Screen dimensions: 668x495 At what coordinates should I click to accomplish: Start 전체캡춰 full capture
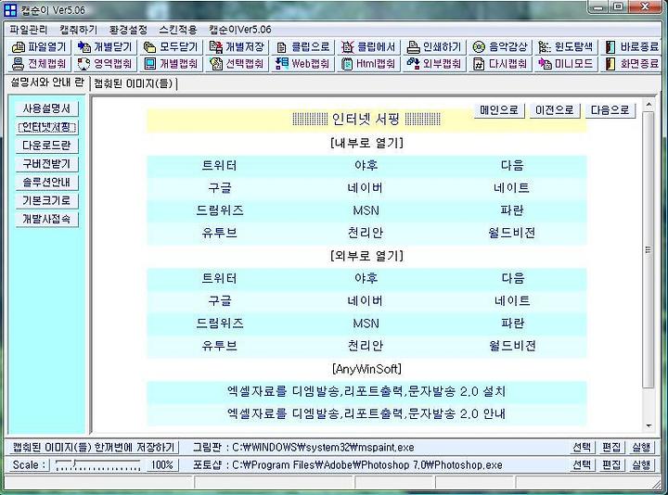point(39,64)
